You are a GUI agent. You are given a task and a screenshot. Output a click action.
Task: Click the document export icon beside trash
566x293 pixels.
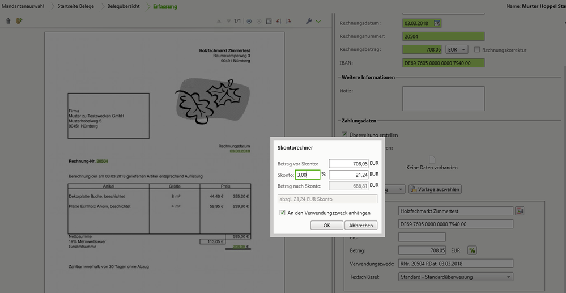(x=19, y=22)
